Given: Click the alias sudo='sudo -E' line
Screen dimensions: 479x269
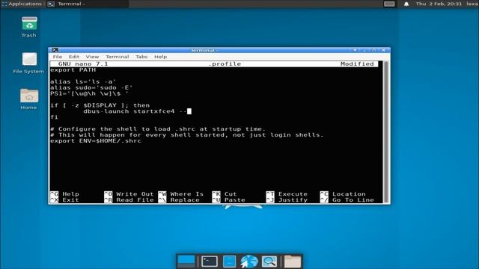Looking at the screenshot, I should click(x=91, y=87).
